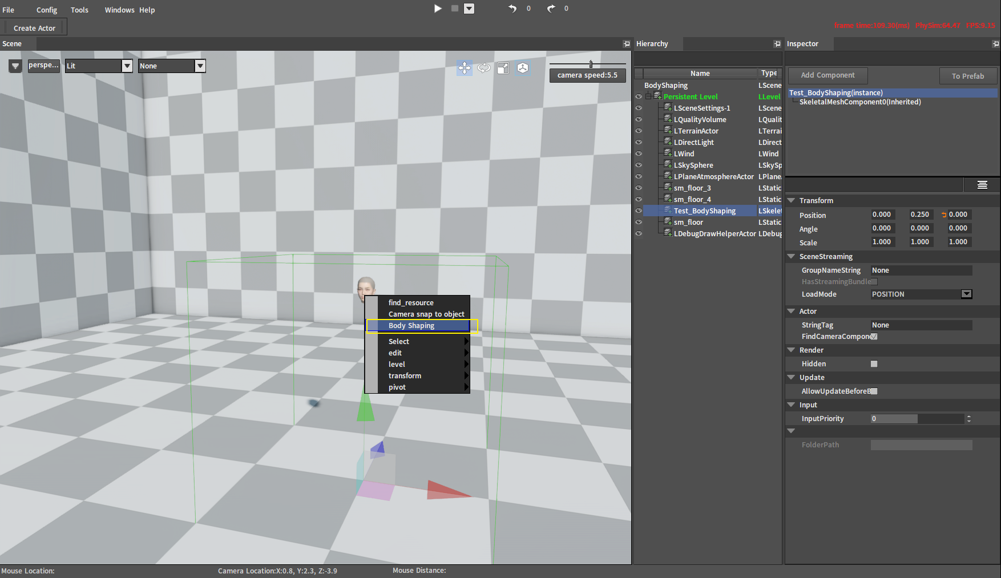
Task: Click the Create Actor button
Action: point(34,27)
